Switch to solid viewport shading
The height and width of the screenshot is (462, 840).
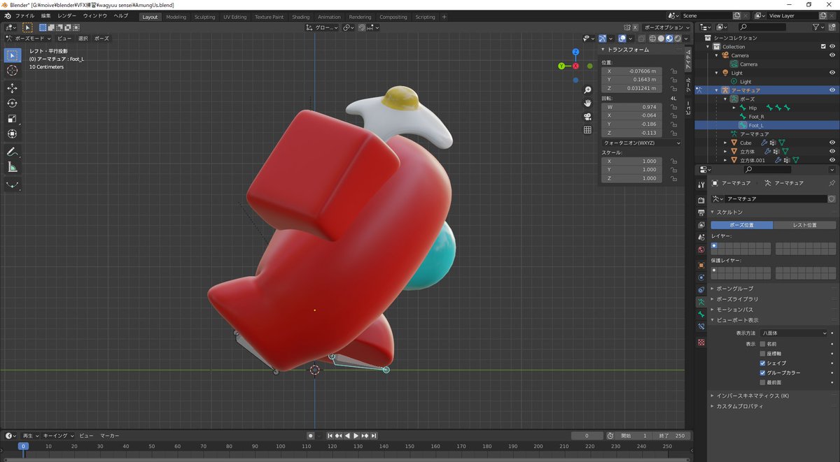661,38
